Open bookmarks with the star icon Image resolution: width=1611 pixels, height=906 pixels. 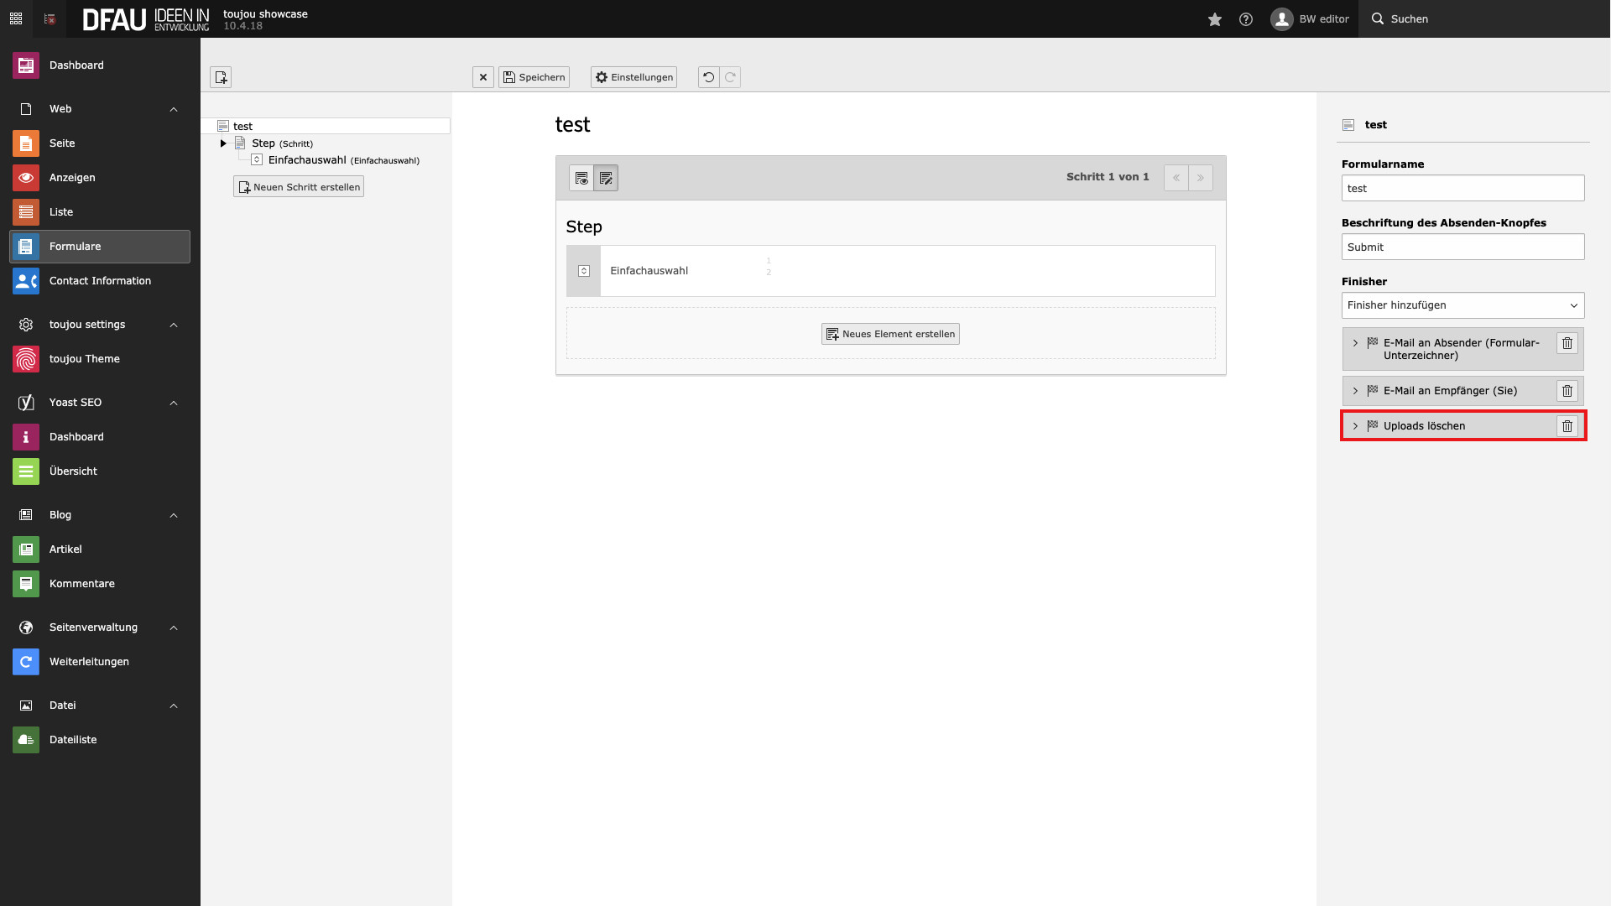[x=1214, y=18]
